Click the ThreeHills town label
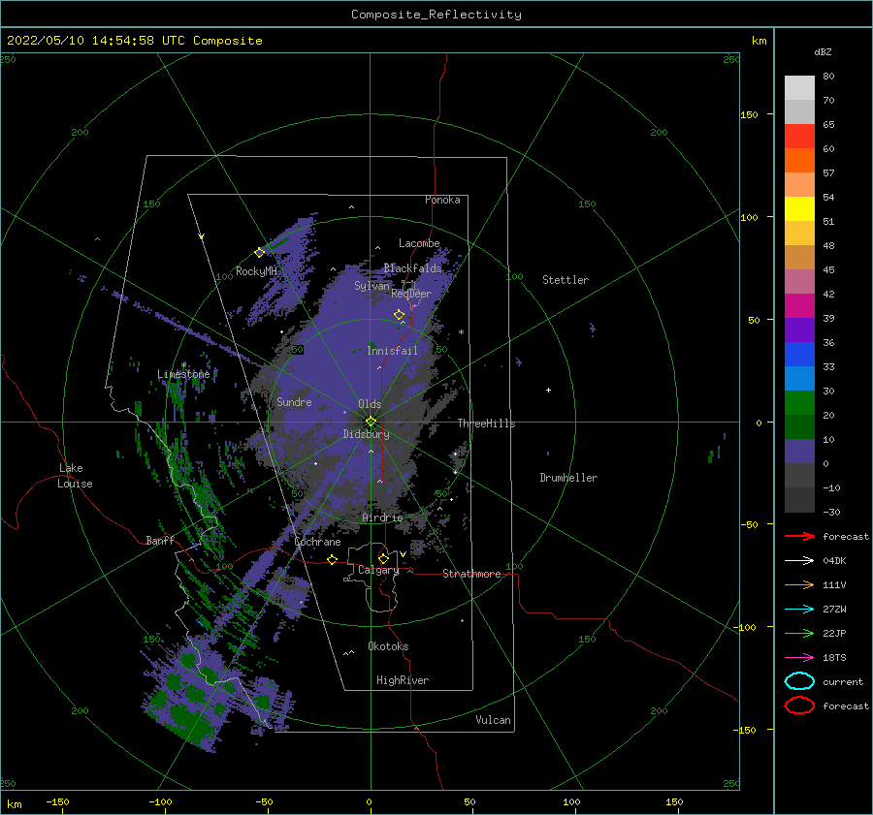Viewport: 873px width, 815px height. point(486,423)
